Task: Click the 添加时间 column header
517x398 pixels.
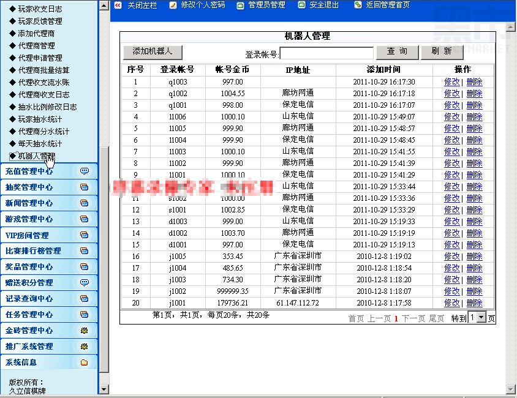Action: click(x=384, y=70)
